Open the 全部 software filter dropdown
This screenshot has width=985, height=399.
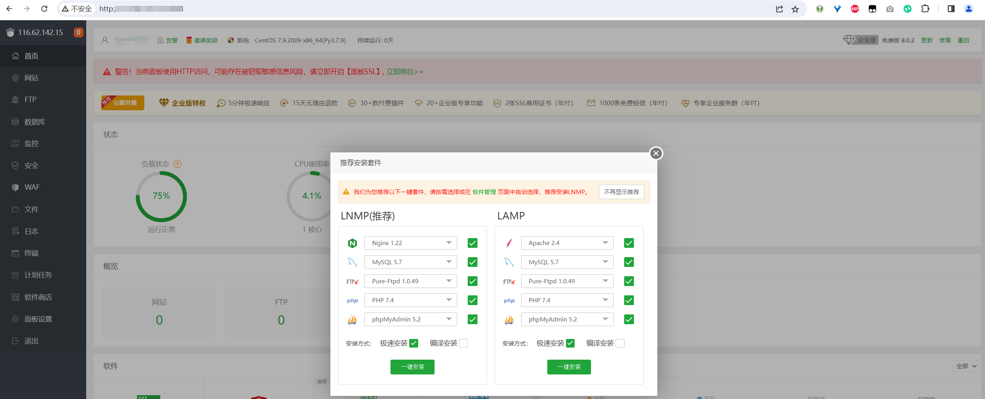tap(966, 366)
